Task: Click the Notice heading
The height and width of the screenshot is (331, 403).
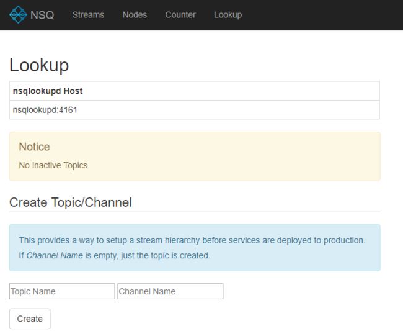Action: [35, 147]
